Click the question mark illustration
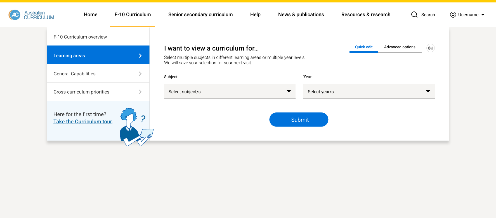Screen dimensions: 496x218 (x=143, y=119)
